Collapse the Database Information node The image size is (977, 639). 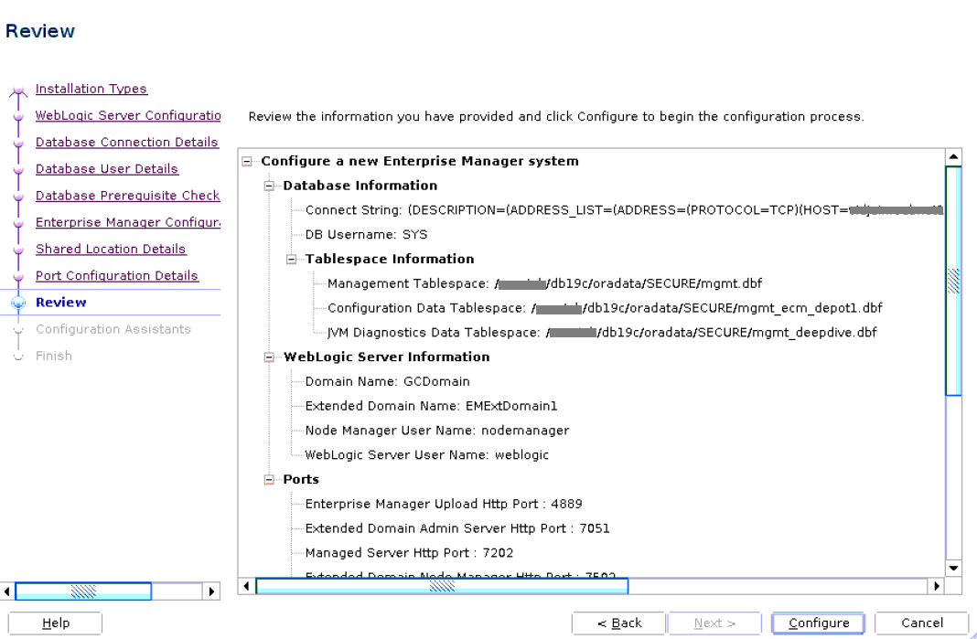(269, 186)
